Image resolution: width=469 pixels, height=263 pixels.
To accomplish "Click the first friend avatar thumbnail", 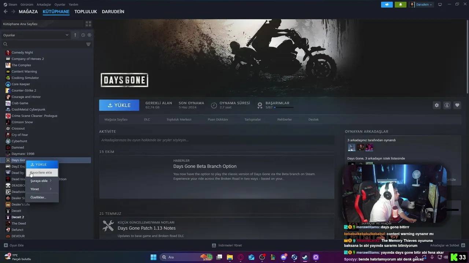I will 351,147.
